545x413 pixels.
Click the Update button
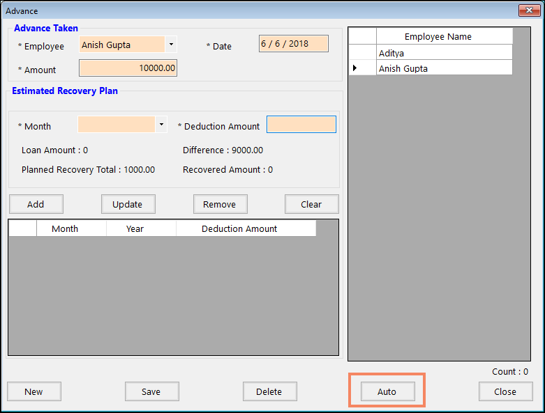click(x=128, y=204)
